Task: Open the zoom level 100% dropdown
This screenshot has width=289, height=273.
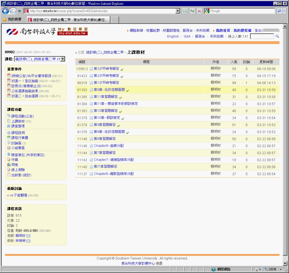Action: (x=281, y=269)
